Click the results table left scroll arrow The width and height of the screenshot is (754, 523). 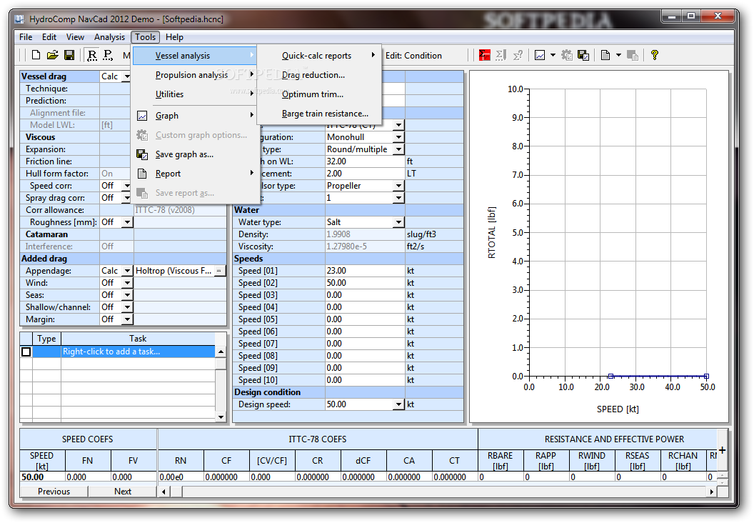164,492
